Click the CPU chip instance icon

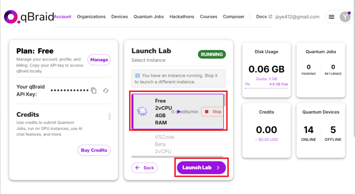coord(142,111)
